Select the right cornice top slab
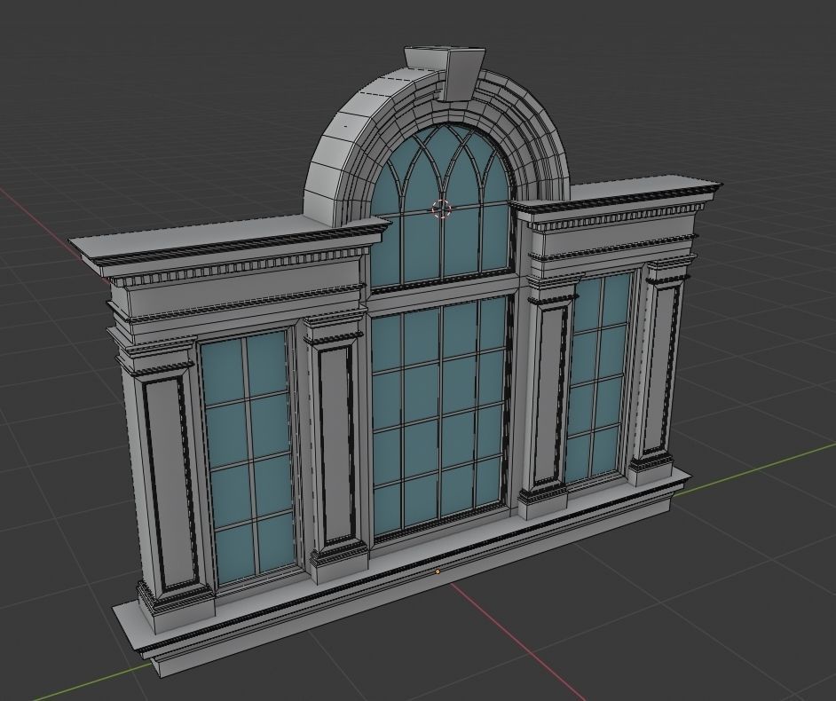 click(619, 195)
